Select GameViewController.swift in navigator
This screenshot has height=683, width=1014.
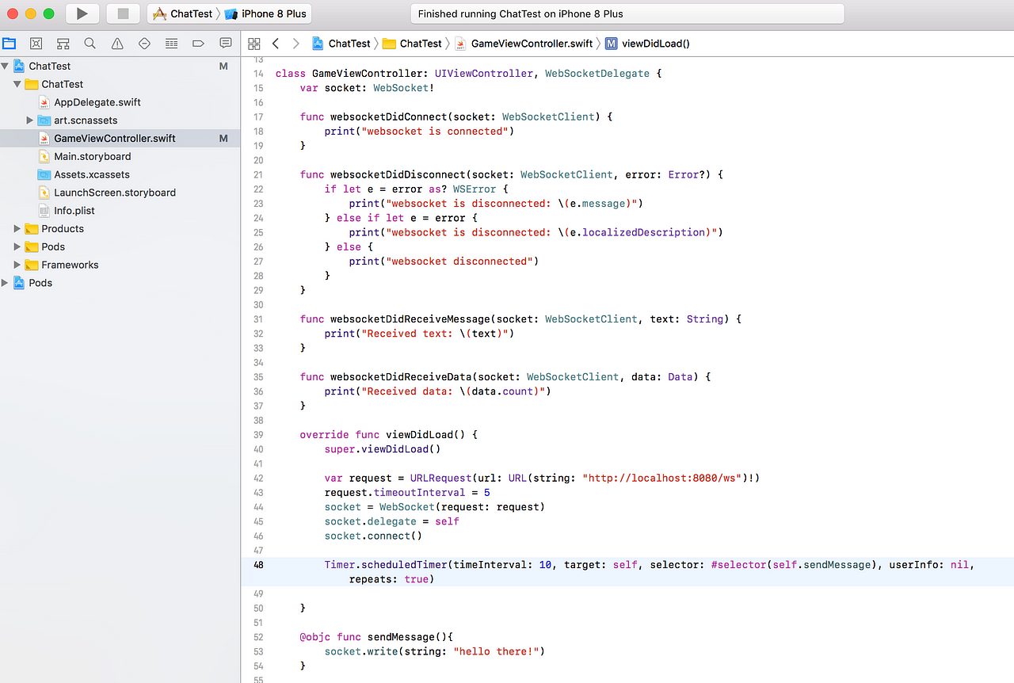tap(120, 138)
